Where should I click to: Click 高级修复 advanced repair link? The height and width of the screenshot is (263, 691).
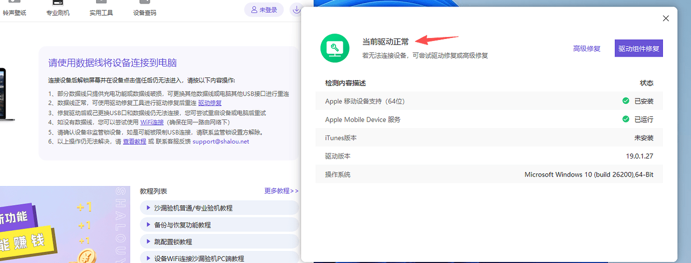(587, 48)
